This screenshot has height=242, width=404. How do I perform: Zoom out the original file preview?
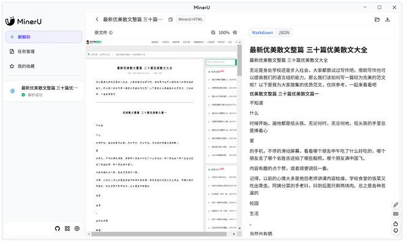[x=213, y=32]
